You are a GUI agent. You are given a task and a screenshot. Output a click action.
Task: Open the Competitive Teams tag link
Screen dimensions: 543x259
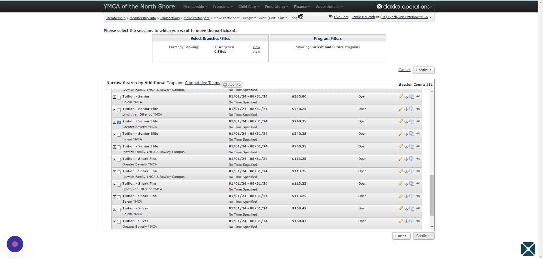[202, 83]
